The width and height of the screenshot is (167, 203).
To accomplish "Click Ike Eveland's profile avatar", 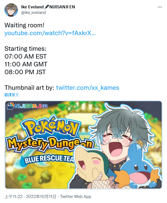I will 11,10.
